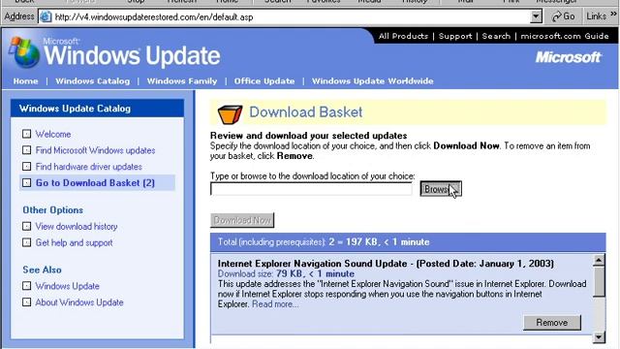
Task: Click the Welcome link in the sidebar
Action: click(x=53, y=134)
